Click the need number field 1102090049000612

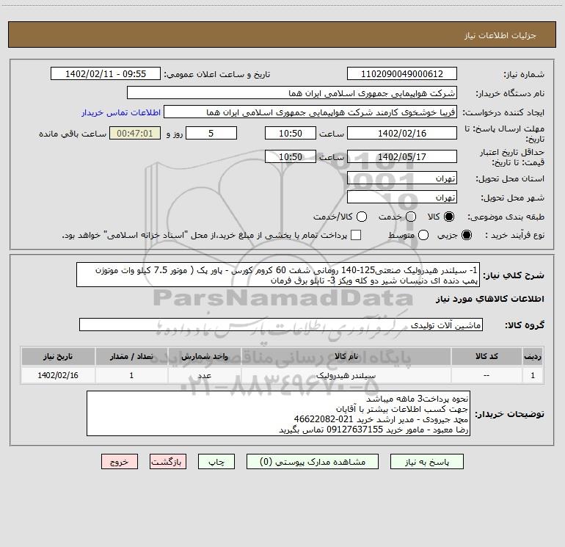pos(402,73)
